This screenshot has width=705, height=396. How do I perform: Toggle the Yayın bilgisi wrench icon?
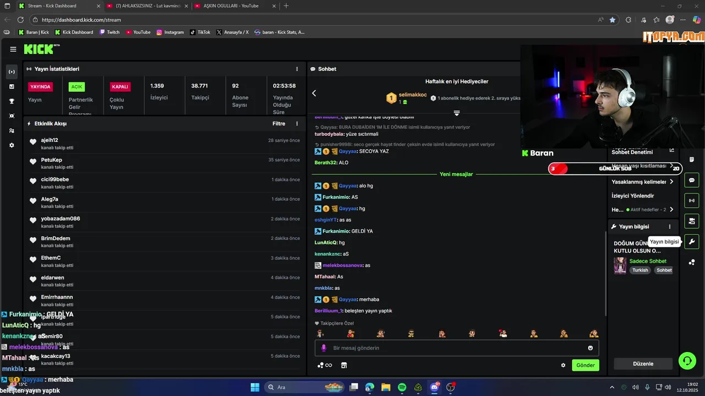pos(692,241)
